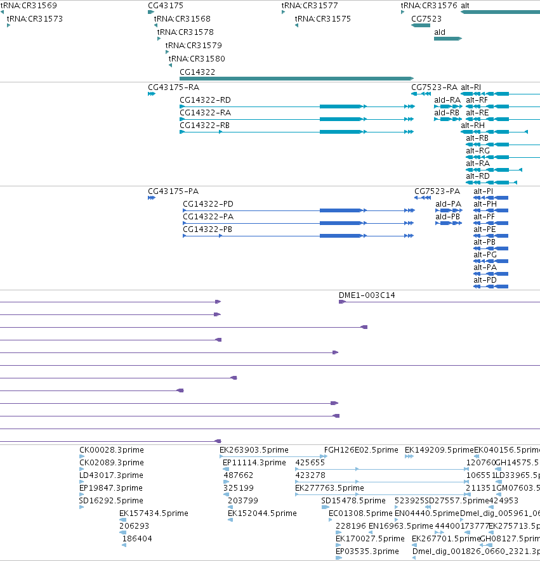This screenshot has height=561, width=540.
Task: Open the CG43175-RA transcript
Action: [174, 87]
